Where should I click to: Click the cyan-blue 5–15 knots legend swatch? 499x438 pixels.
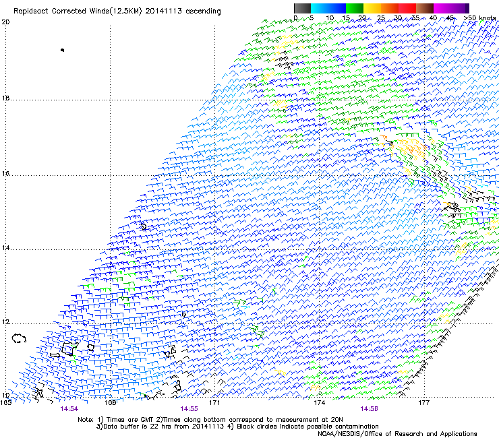(328, 8)
